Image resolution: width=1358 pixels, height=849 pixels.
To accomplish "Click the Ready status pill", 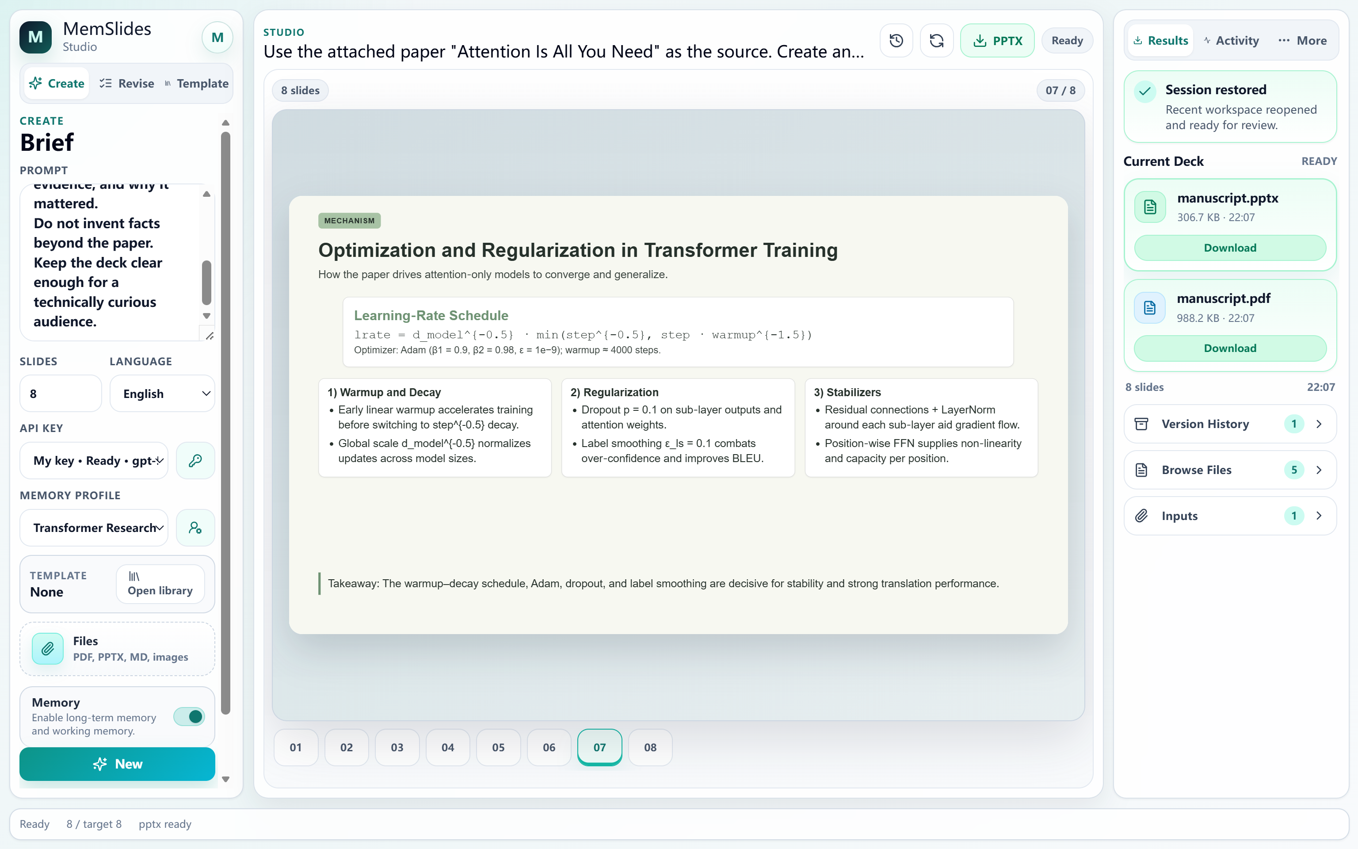I will 1067,40.
